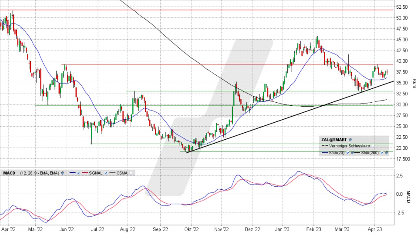Select the 35.00 price axis label

(x=402, y=83)
